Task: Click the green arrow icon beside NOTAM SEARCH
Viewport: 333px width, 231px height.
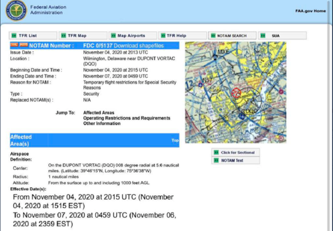Action: coord(213,36)
